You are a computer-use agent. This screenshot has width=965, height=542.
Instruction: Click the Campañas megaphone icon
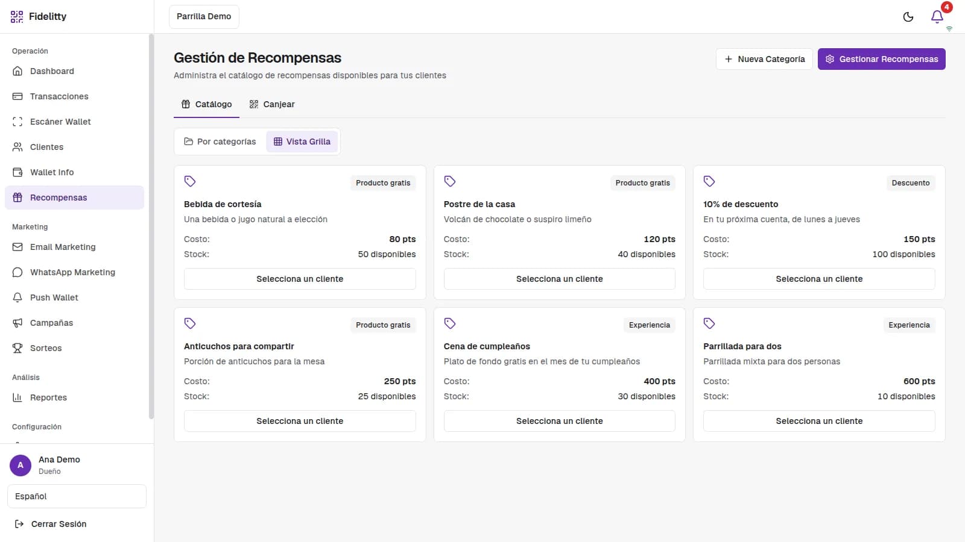coord(17,323)
